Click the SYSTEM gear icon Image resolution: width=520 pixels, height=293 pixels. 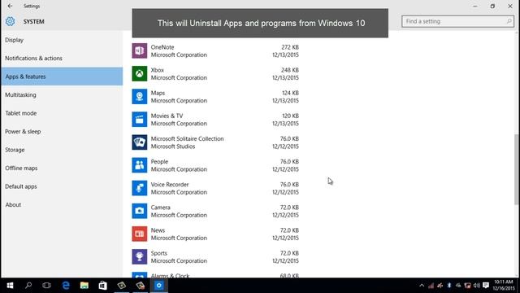pos(10,21)
